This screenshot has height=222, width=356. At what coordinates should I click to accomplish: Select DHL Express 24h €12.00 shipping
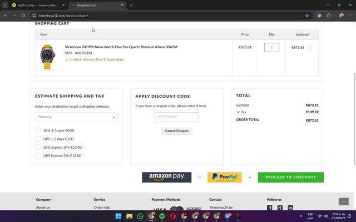tap(38, 147)
